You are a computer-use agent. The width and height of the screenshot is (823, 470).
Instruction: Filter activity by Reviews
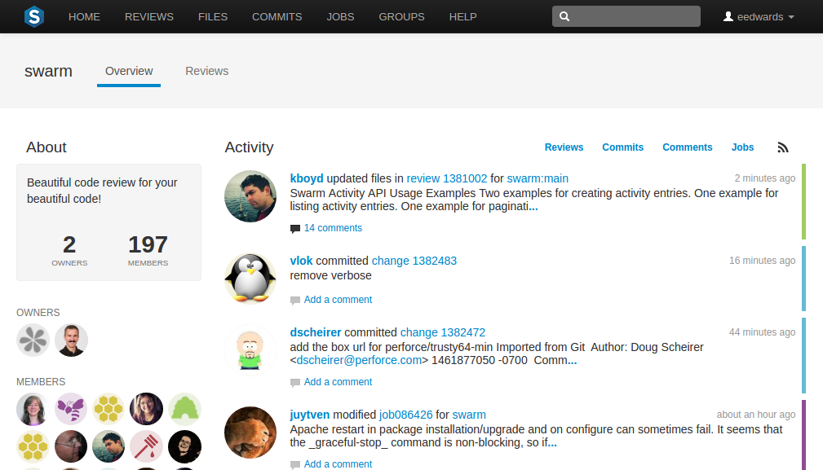564,147
